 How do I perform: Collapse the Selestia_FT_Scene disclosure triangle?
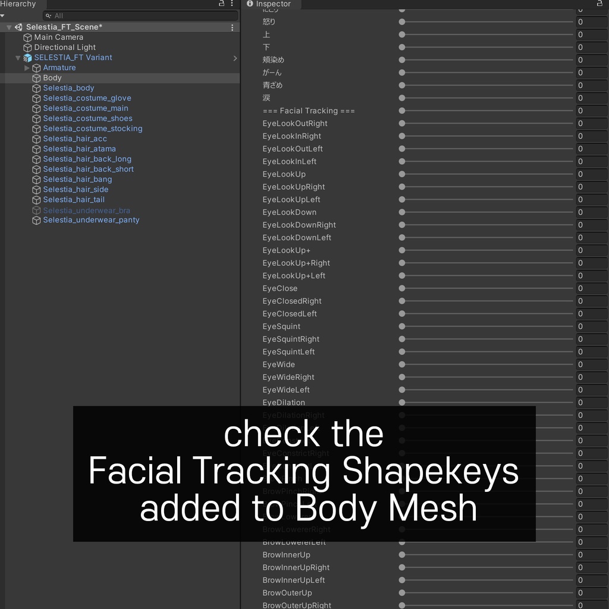tap(8, 27)
